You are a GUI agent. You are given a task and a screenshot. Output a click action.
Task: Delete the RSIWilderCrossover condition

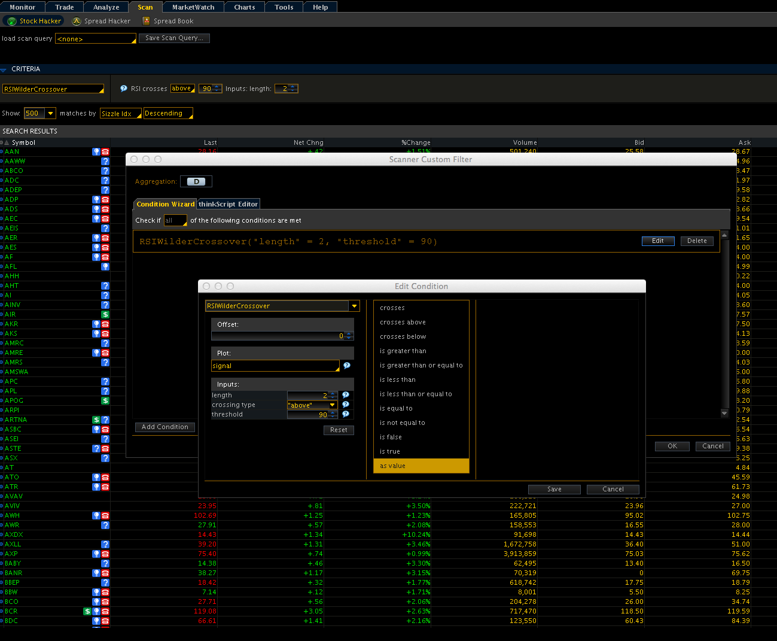tap(697, 241)
